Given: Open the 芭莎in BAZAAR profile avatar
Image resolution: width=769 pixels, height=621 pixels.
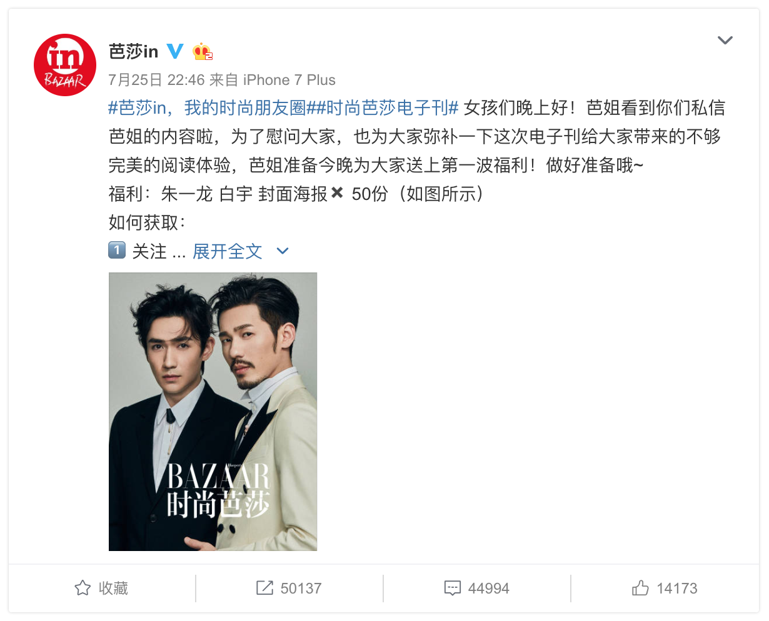Looking at the screenshot, I should [65, 65].
